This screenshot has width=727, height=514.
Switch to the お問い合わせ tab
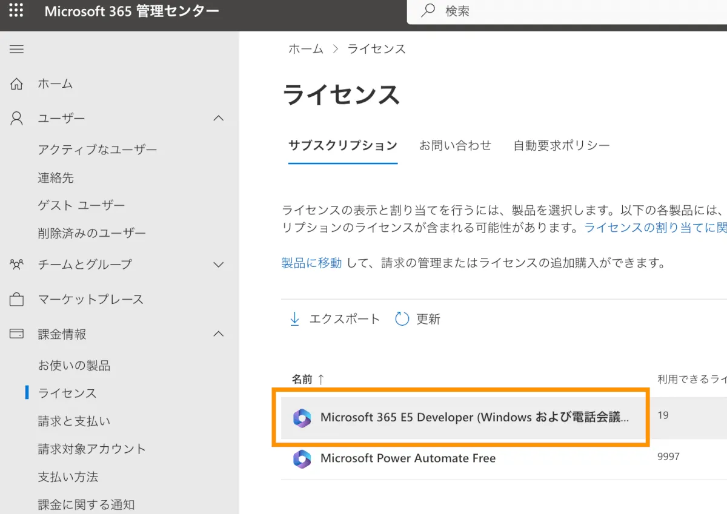click(455, 145)
